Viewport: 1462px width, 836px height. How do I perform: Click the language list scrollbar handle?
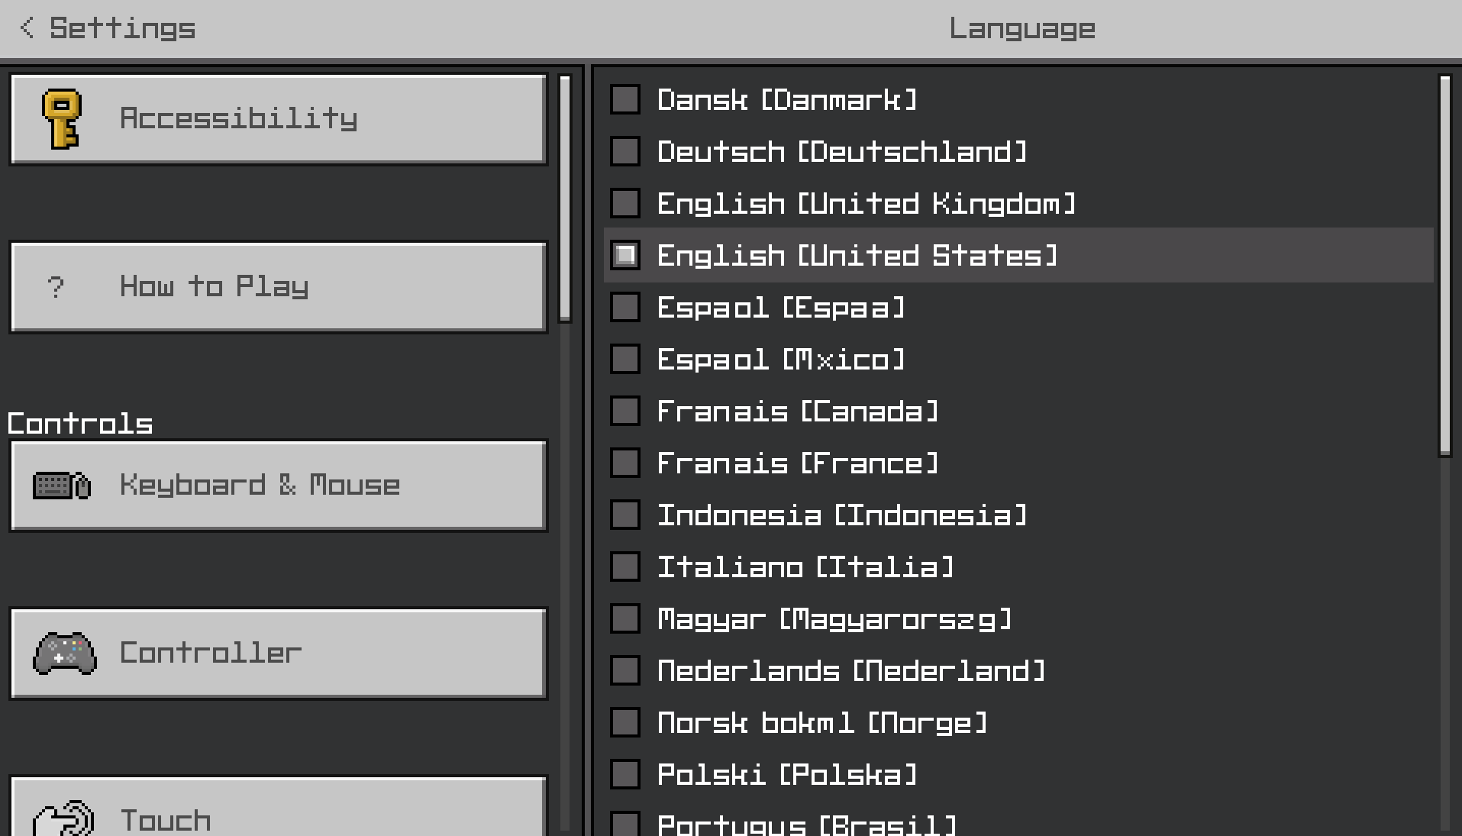1444,265
